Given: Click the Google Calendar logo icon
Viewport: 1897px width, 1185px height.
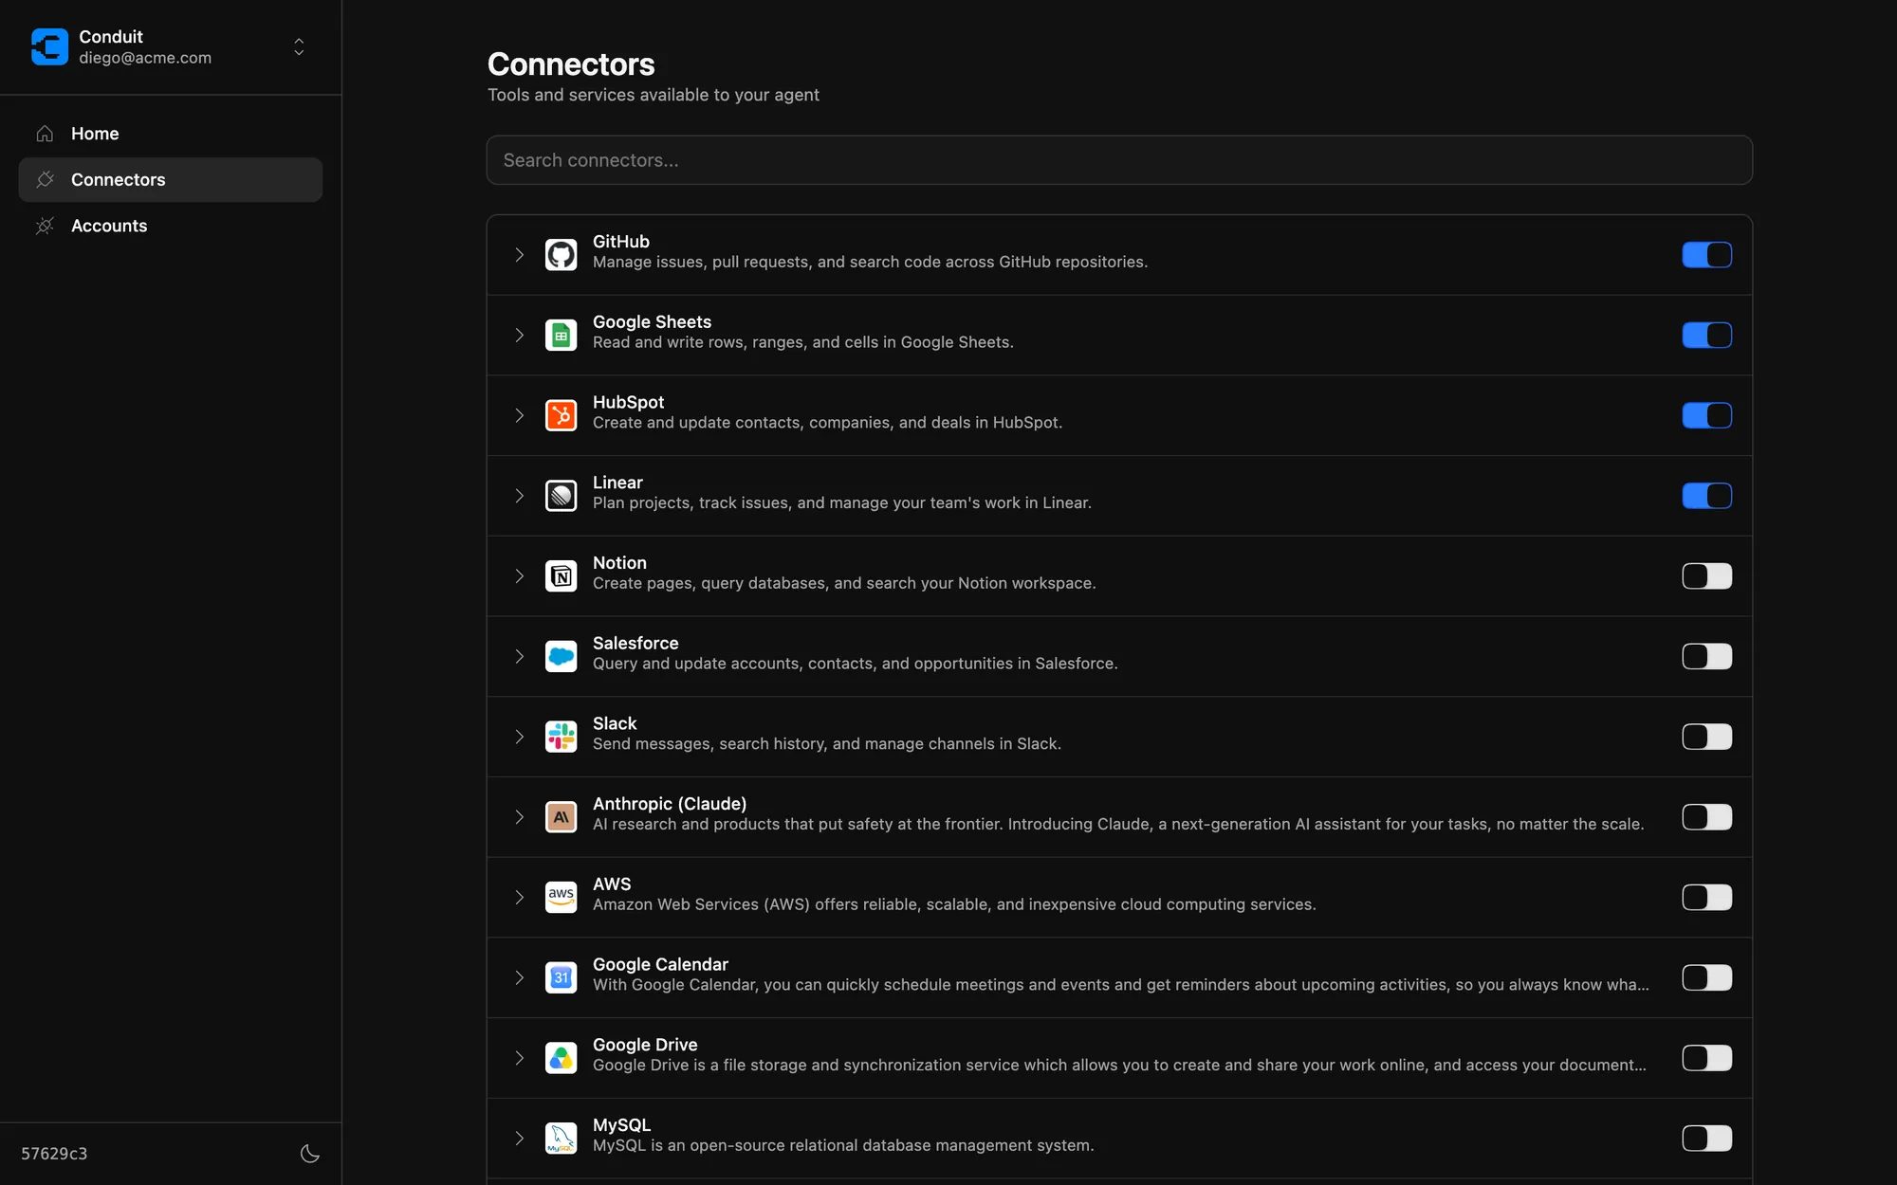Looking at the screenshot, I should point(561,977).
